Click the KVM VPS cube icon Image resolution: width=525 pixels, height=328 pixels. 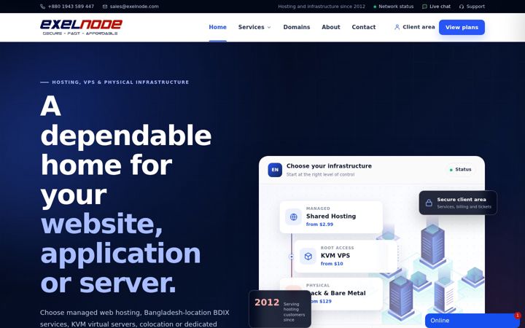(308, 257)
